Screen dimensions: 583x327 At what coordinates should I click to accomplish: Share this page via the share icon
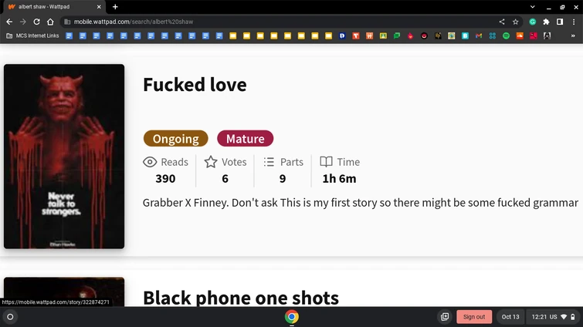pos(502,22)
